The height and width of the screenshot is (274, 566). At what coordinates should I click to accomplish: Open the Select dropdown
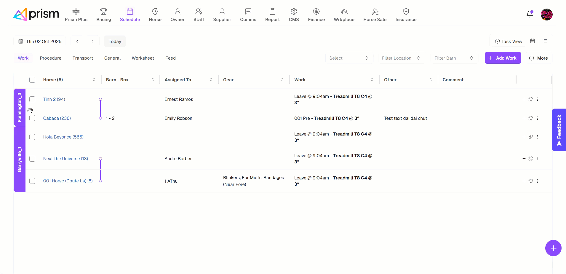click(x=348, y=58)
